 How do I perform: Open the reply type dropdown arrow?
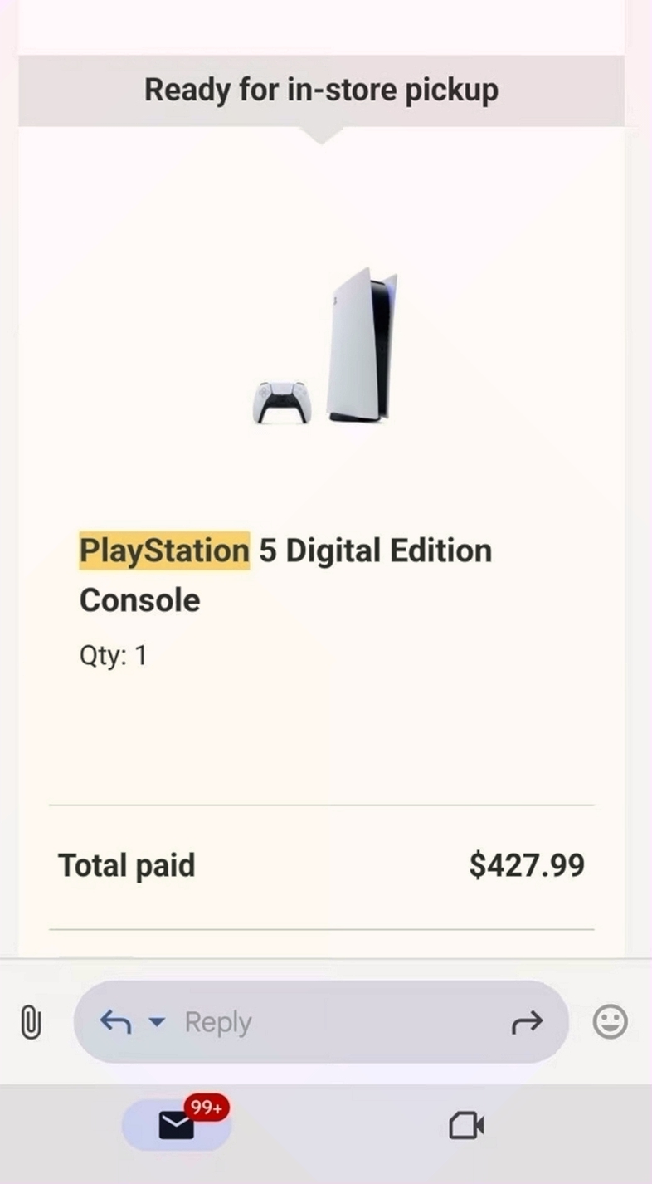point(157,1022)
